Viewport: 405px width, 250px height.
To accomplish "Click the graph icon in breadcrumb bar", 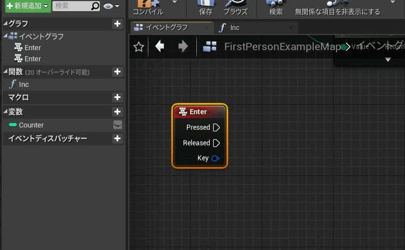I will click(x=210, y=47).
